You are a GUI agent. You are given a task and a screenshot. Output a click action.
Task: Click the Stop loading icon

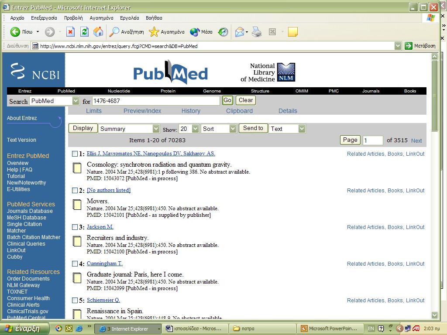pos(70,32)
